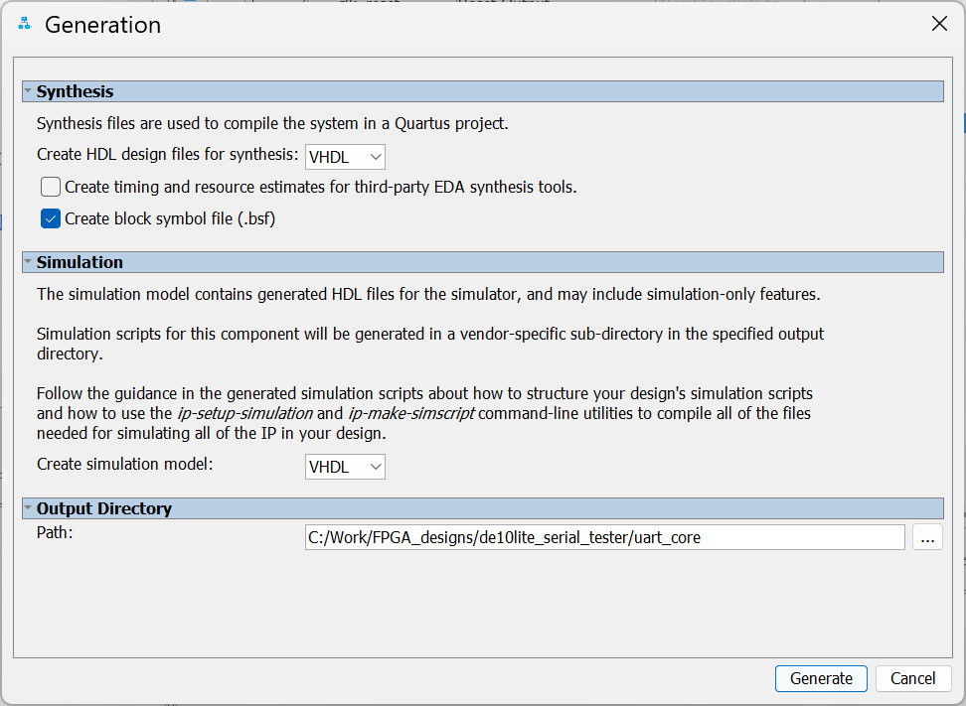
Task: Close the Generation dialog
Action: (x=939, y=25)
